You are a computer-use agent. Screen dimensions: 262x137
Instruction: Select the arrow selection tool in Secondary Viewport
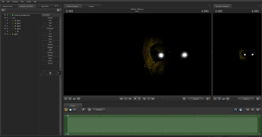215,99
